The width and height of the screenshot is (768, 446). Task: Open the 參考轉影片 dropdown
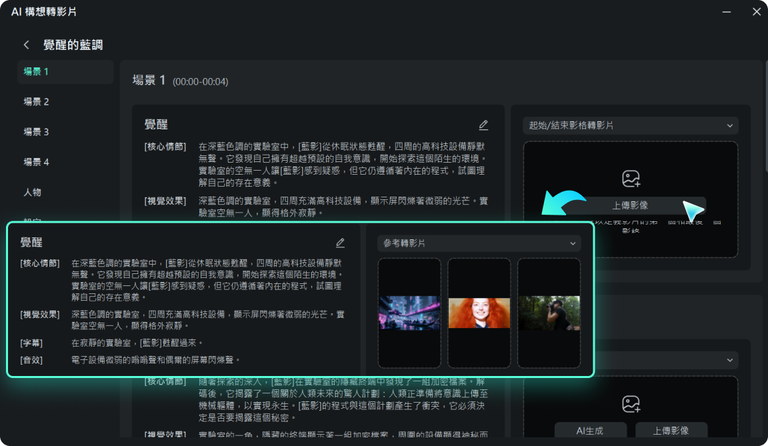point(479,243)
